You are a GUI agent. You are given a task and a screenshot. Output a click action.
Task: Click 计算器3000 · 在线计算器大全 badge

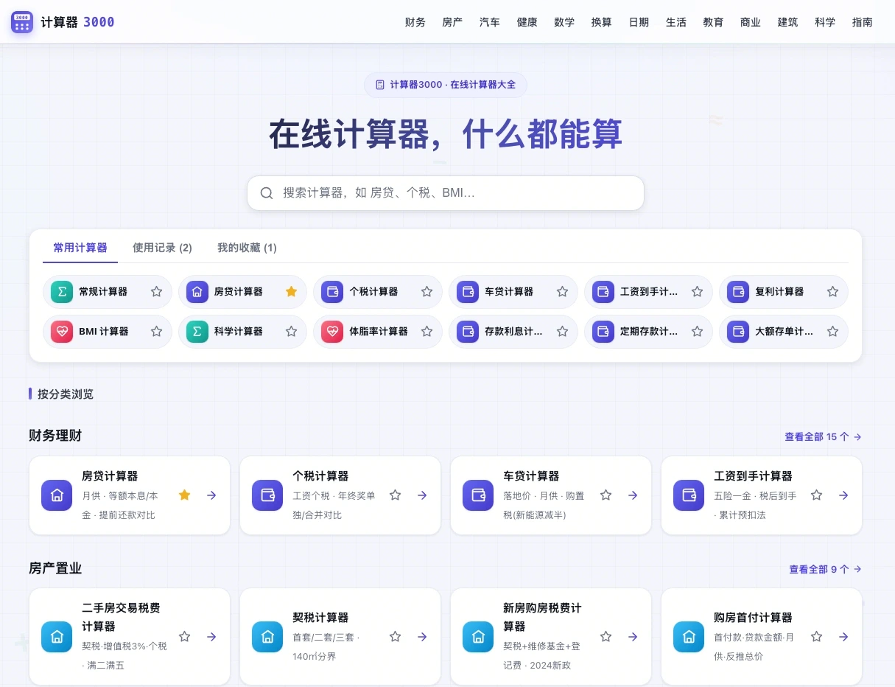(x=446, y=85)
